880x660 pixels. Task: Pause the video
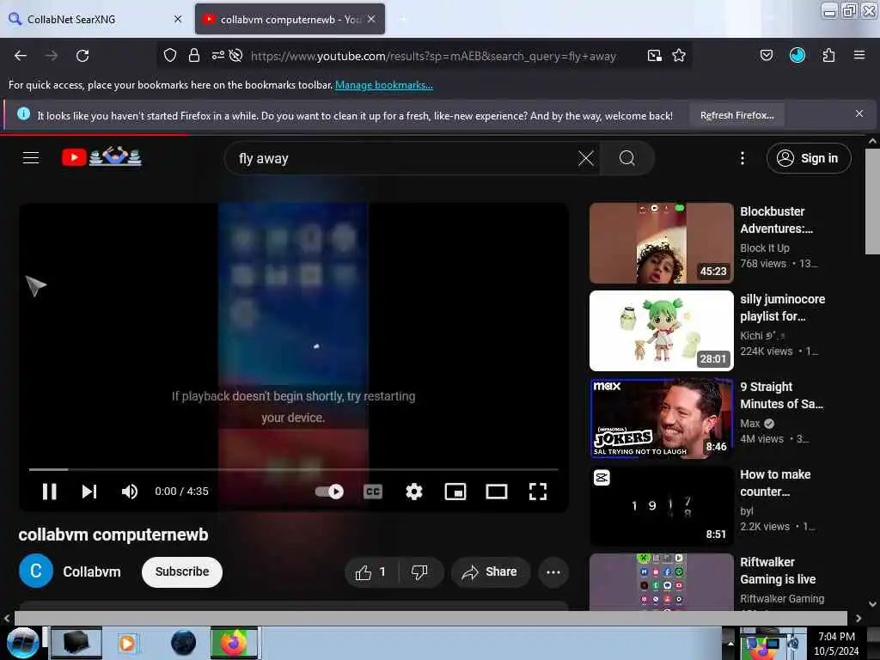tap(49, 492)
